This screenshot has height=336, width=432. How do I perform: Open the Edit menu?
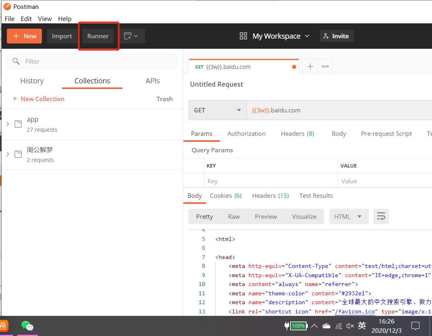pos(26,19)
